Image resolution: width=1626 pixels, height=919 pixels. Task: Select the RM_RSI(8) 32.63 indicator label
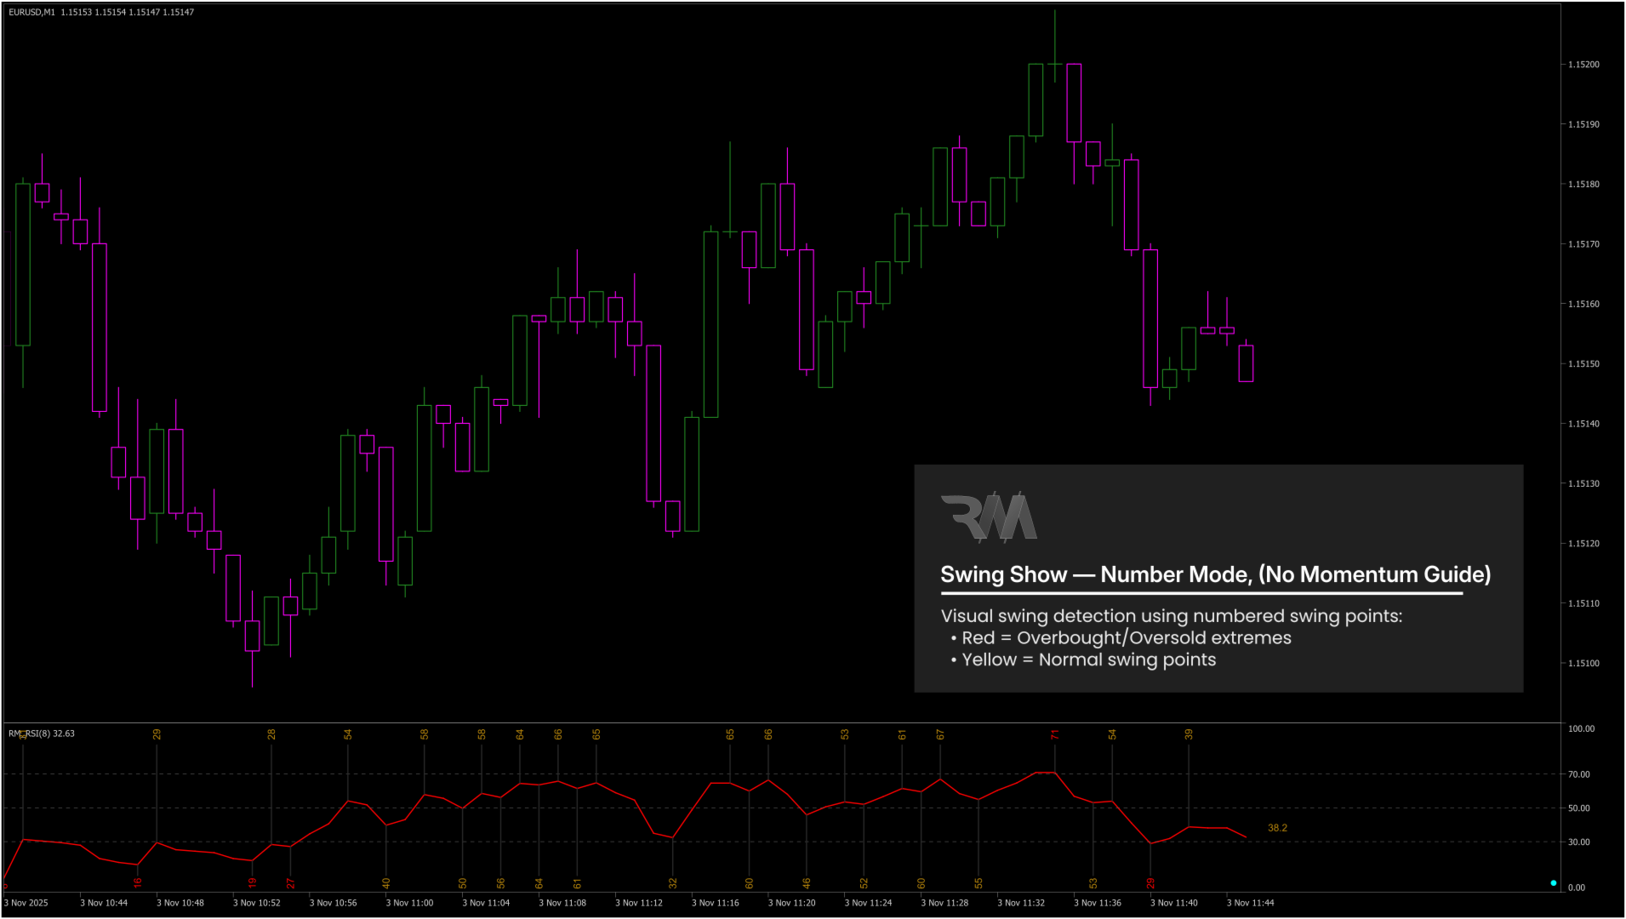[x=42, y=733]
